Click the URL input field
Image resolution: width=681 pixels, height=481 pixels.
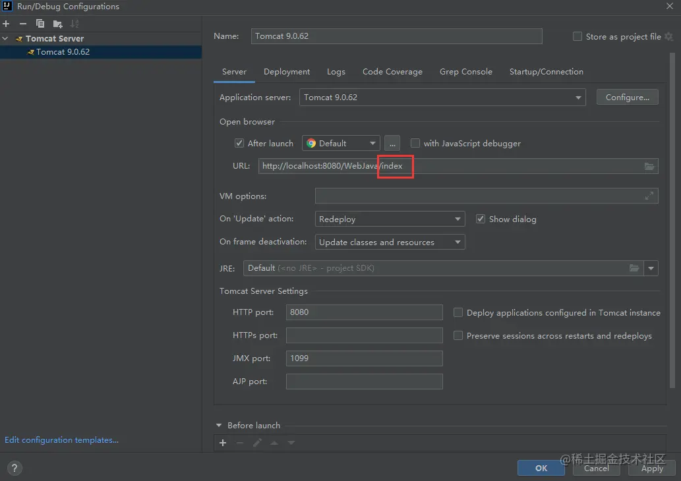click(458, 166)
